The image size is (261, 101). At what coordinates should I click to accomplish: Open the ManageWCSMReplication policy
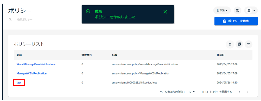32,73
